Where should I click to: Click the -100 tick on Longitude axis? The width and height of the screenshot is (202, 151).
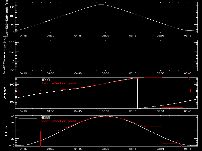(x=11, y=102)
